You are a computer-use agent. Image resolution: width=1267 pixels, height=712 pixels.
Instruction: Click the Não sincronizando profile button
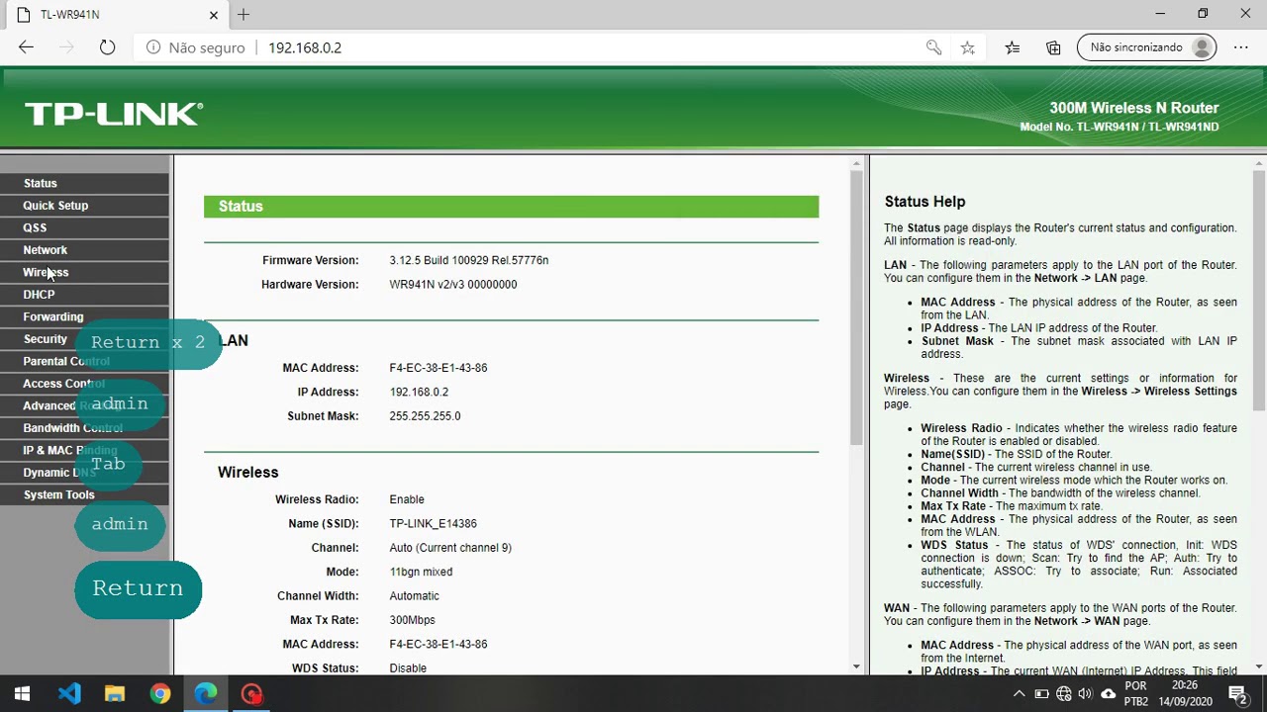click(x=1146, y=47)
